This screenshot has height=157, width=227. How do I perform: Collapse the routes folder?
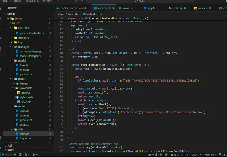[x=22, y=106]
